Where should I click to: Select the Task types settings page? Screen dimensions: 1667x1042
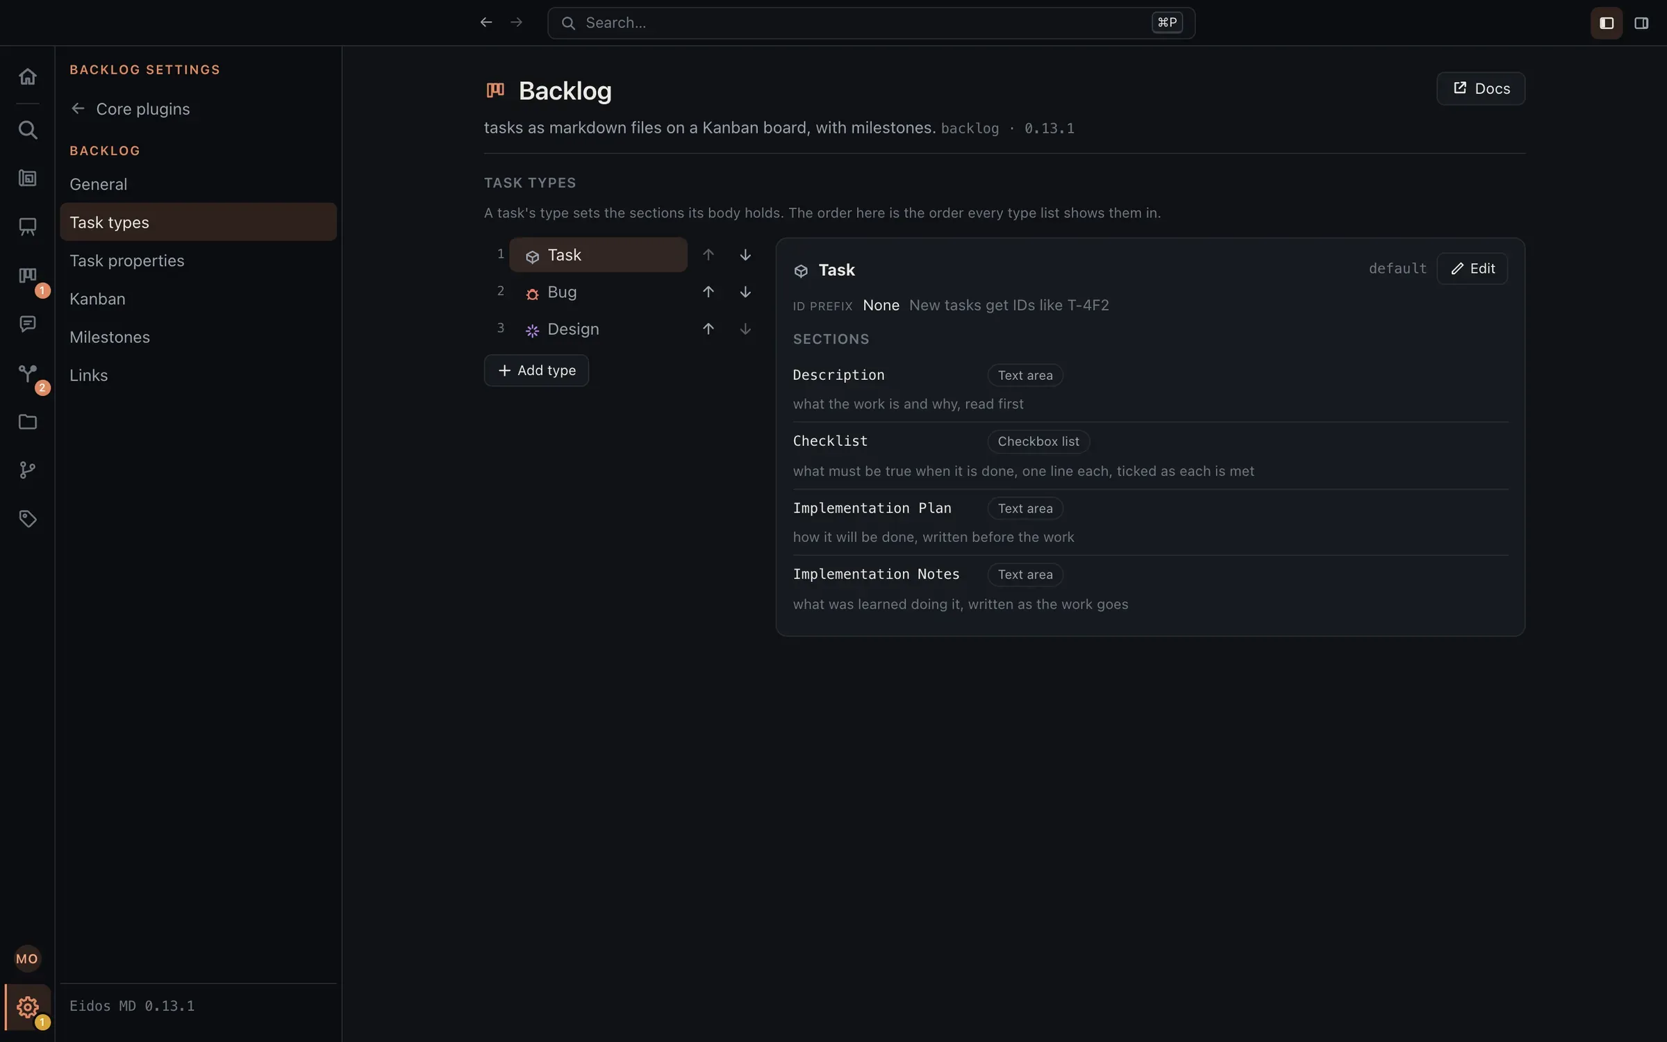pyautogui.click(x=198, y=222)
